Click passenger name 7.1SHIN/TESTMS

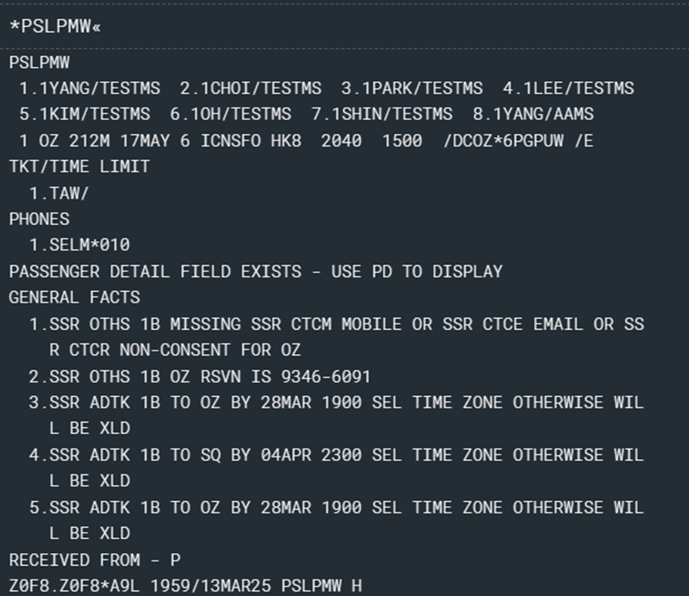(382, 114)
